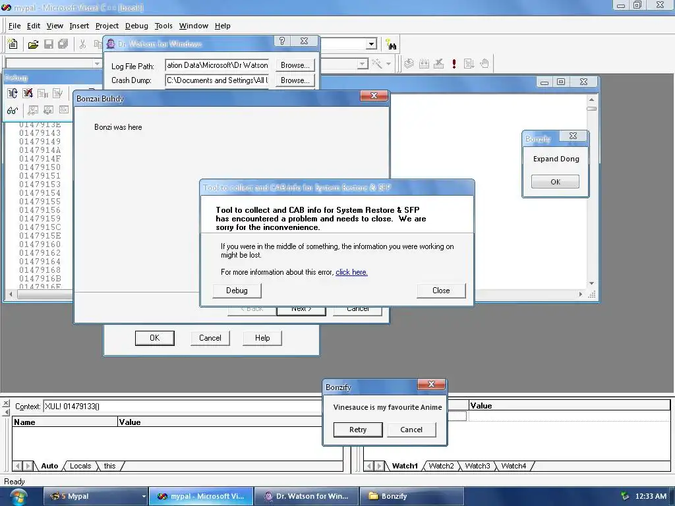Click Close in the error report dialog
The height and width of the screenshot is (506, 675).
click(x=441, y=291)
